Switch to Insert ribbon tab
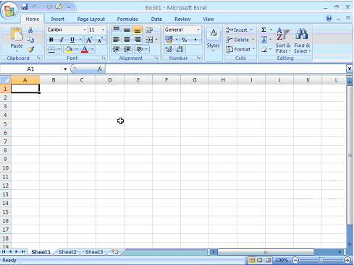The image size is (354, 265). (x=57, y=19)
